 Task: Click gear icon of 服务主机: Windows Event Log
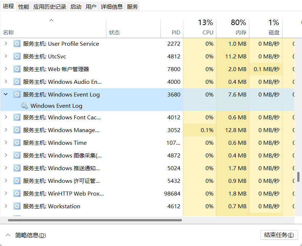click(17, 94)
